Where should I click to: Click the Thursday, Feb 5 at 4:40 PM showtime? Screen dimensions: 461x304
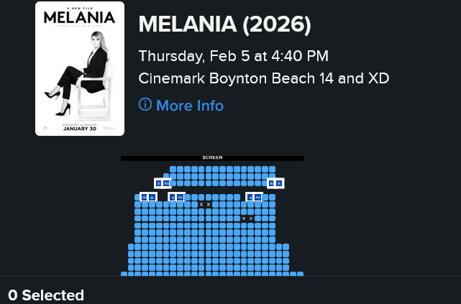coord(233,56)
